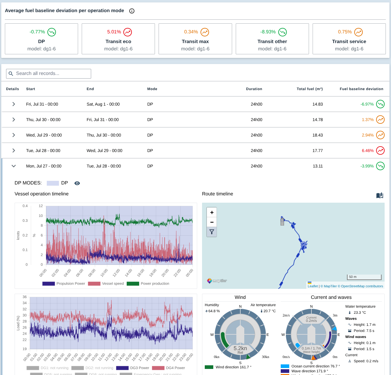Click trend icon in Jul 30 row
Viewport: 391px width, 375px height.
380,120
